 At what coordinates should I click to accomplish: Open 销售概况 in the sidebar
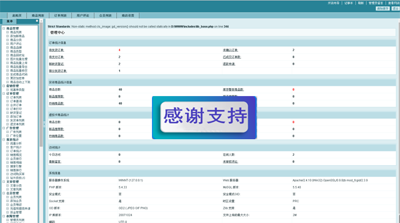[x=16, y=155]
